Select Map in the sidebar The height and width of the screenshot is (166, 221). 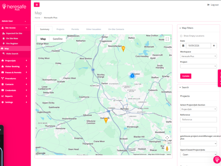coord(15,48)
